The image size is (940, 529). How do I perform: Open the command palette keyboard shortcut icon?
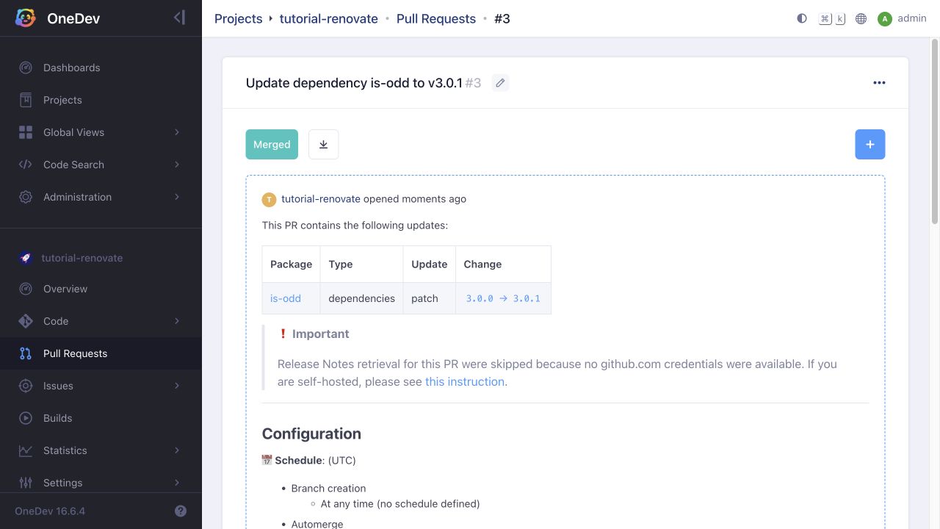[832, 18]
